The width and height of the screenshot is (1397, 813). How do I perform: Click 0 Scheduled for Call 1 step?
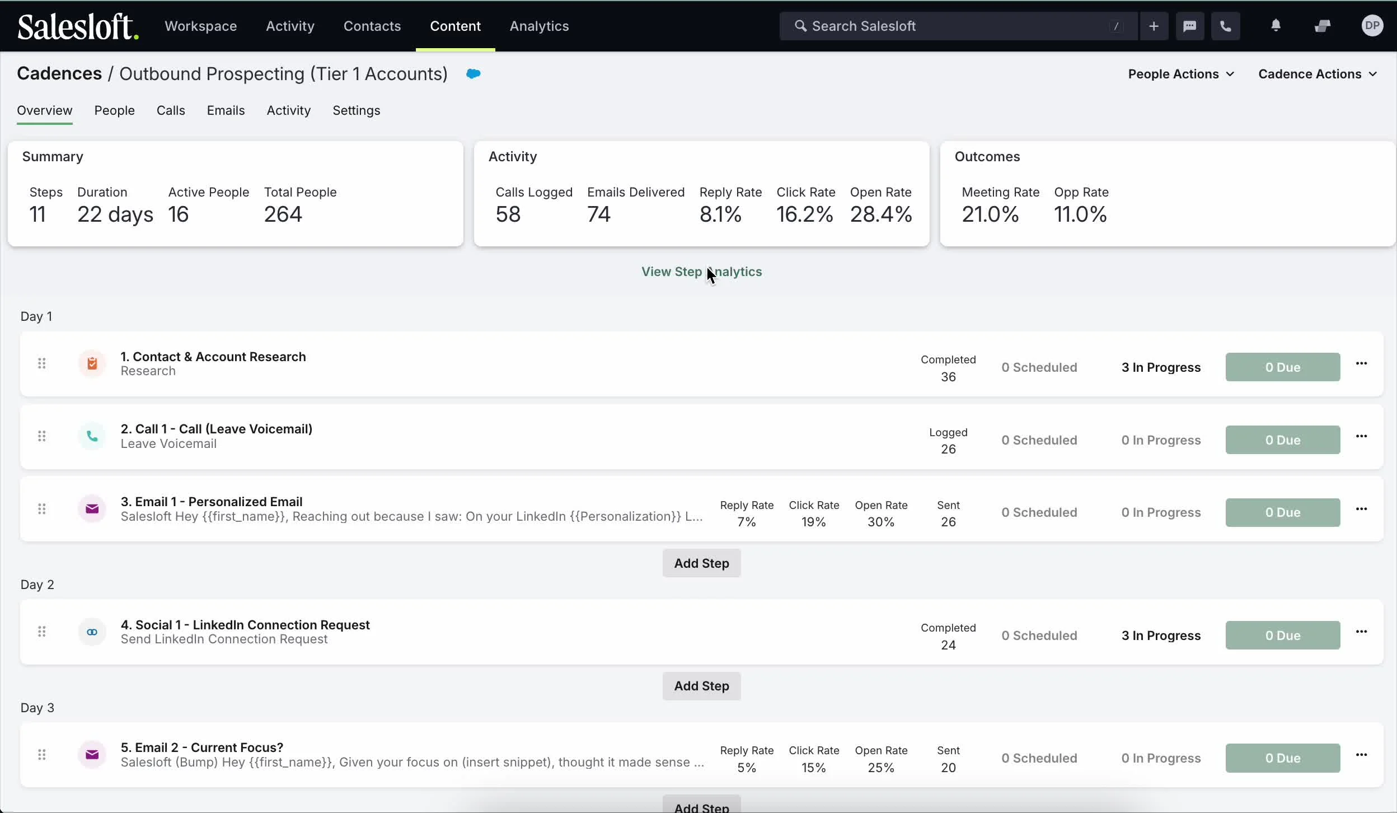pos(1039,441)
